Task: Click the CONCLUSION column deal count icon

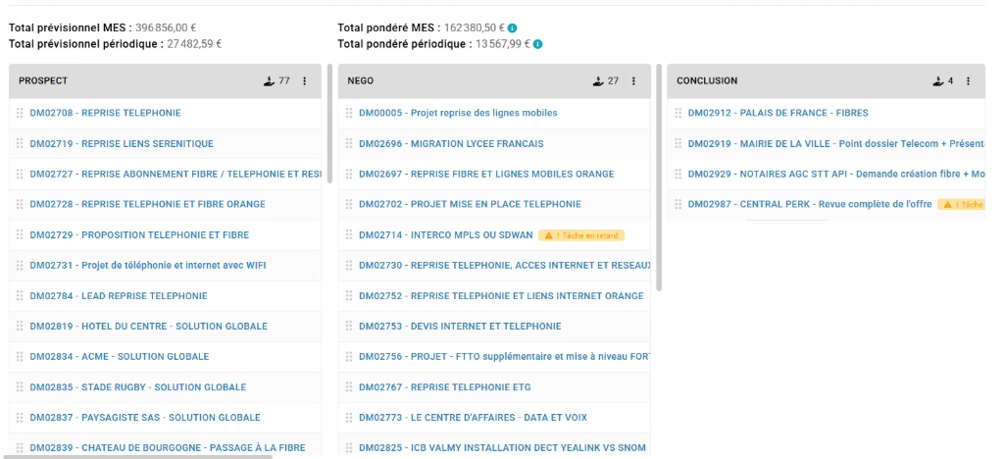Action: tap(937, 80)
